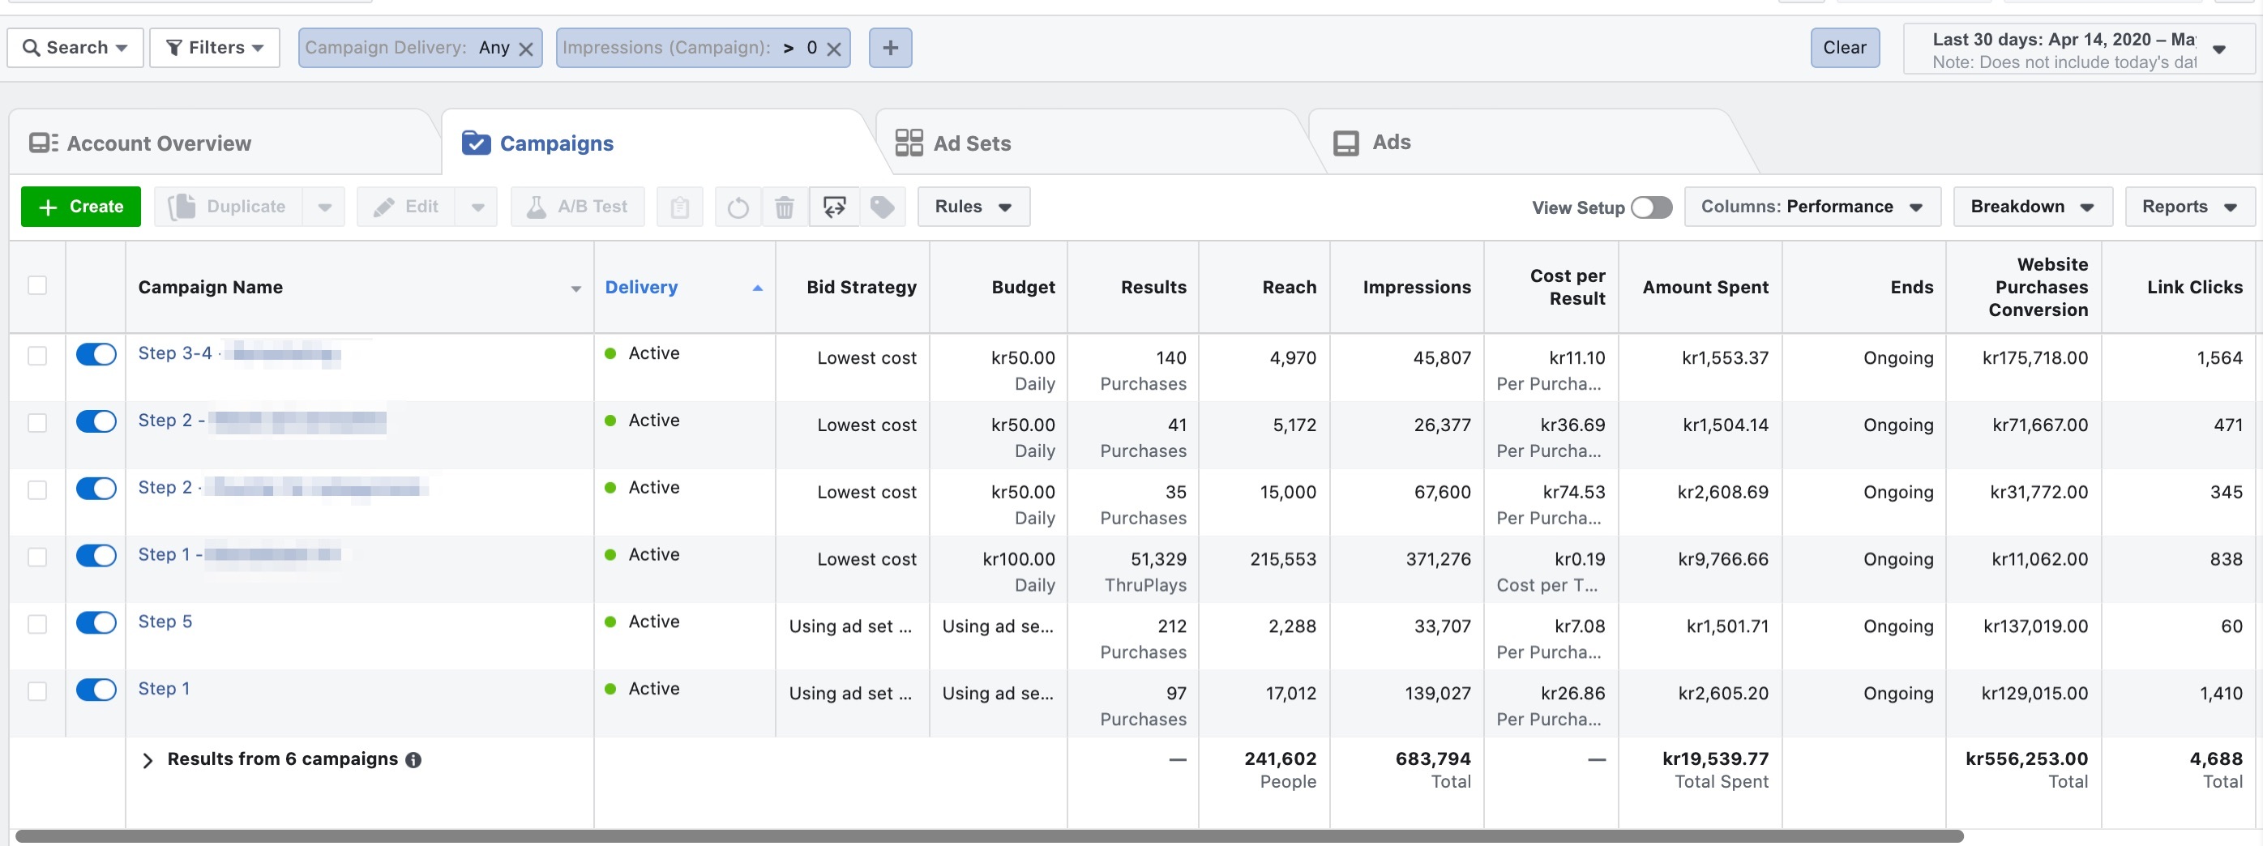This screenshot has width=2263, height=846.
Task: Open the Columns: Performance dropdown
Action: [1812, 207]
